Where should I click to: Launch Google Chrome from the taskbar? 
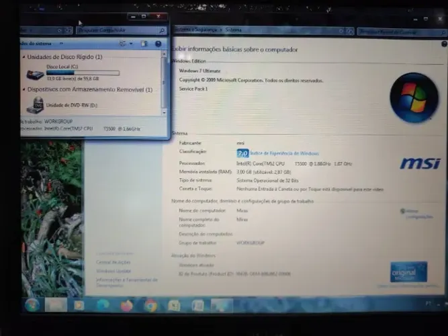point(150,306)
